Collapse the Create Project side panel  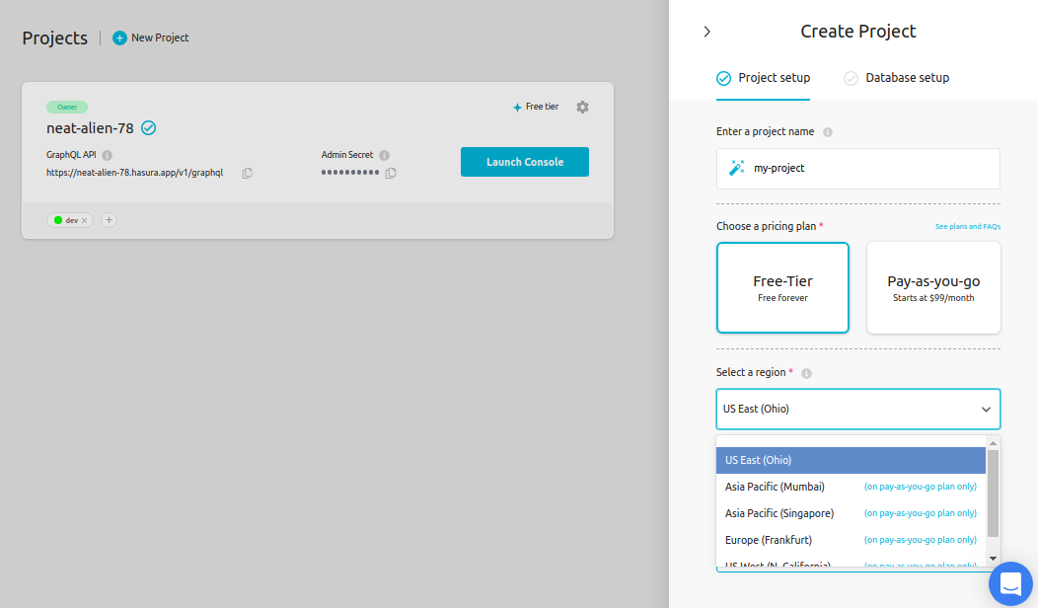[706, 32]
